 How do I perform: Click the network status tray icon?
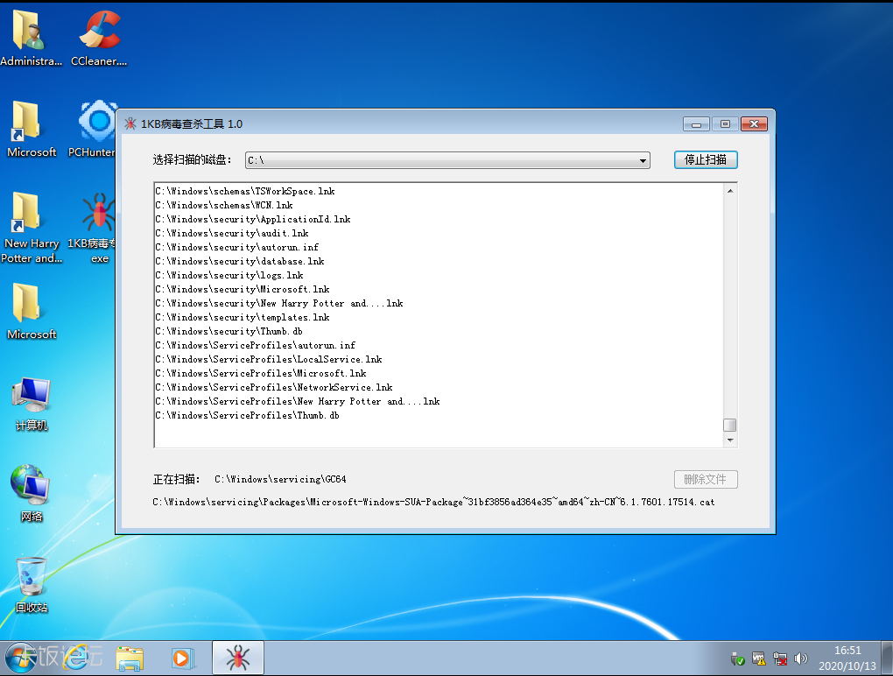780,658
